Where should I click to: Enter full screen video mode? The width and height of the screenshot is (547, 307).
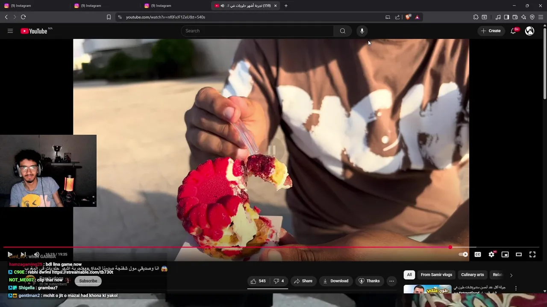(532, 255)
